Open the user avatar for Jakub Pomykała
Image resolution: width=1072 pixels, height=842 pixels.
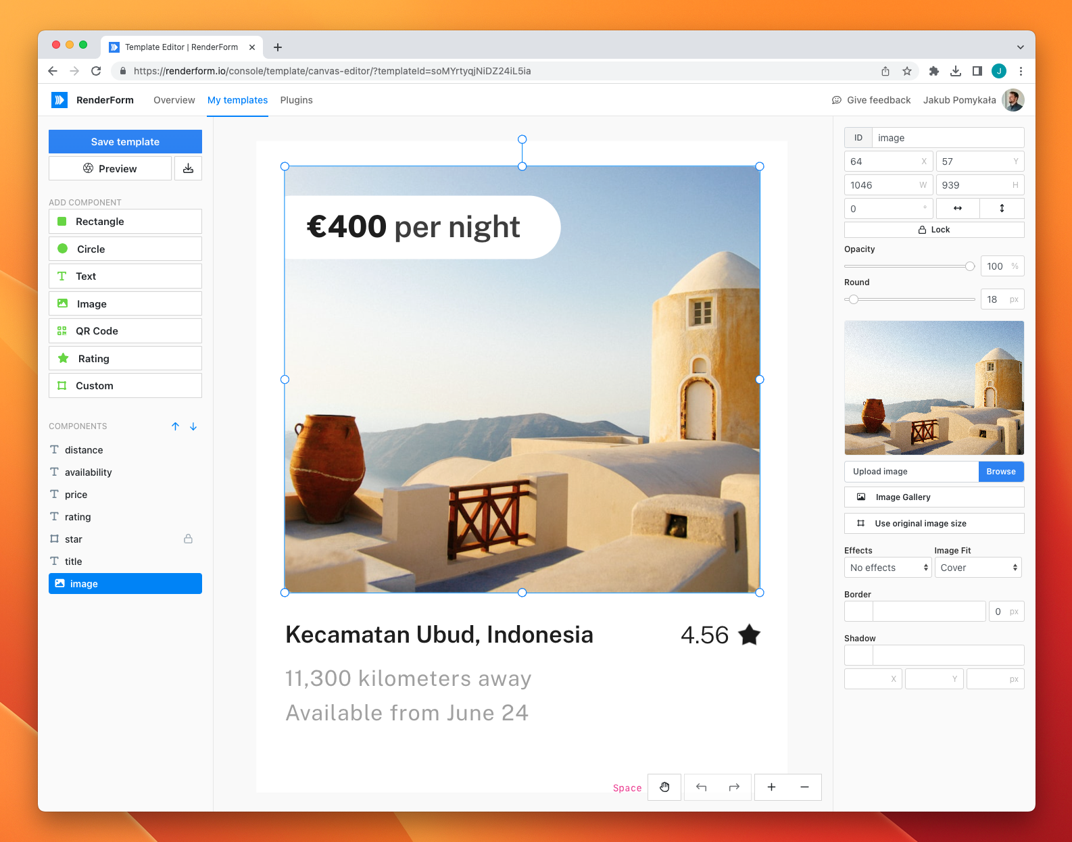tap(1013, 100)
